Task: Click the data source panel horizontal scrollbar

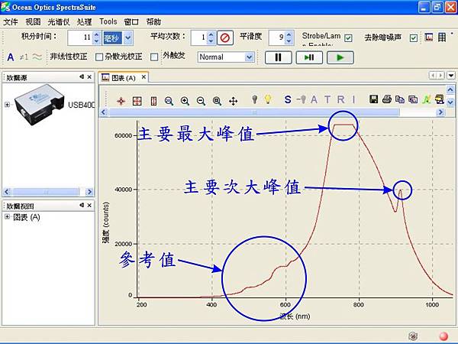Action: (46, 192)
